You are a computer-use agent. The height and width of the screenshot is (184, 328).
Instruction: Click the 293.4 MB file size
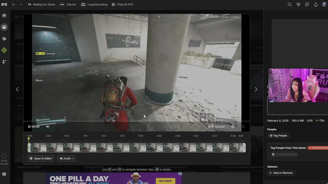click(x=298, y=121)
